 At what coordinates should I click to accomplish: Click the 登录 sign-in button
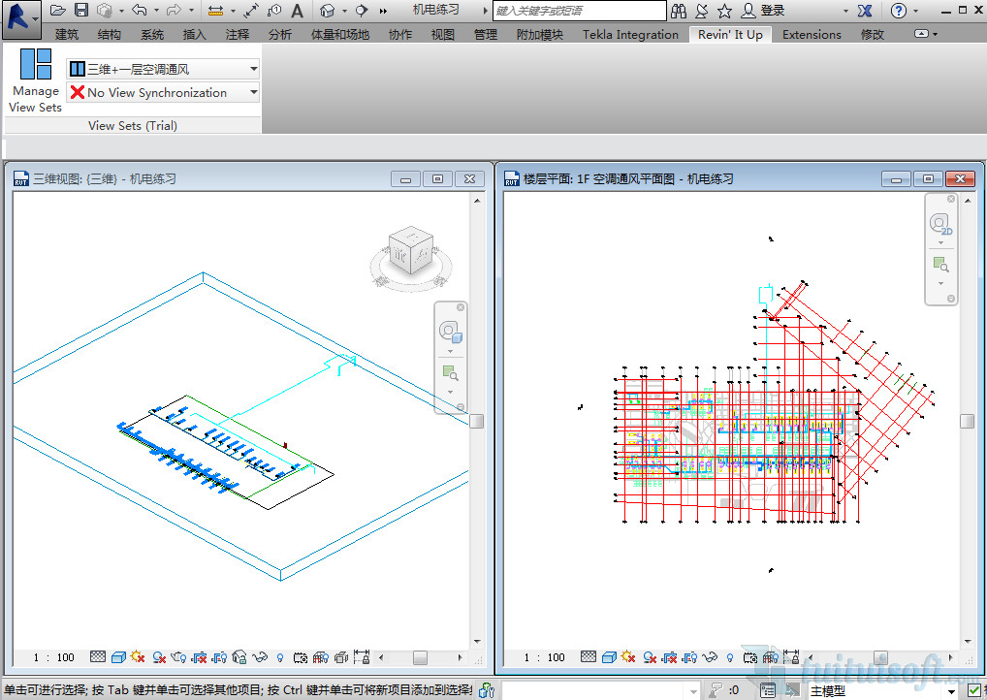click(x=764, y=11)
